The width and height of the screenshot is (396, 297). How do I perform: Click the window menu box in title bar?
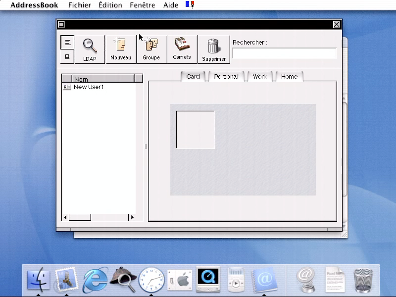pyautogui.click(x=61, y=24)
